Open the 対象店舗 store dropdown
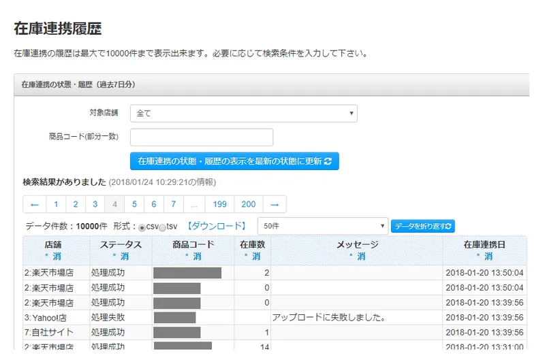This screenshot has height=364, width=545. coord(244,114)
